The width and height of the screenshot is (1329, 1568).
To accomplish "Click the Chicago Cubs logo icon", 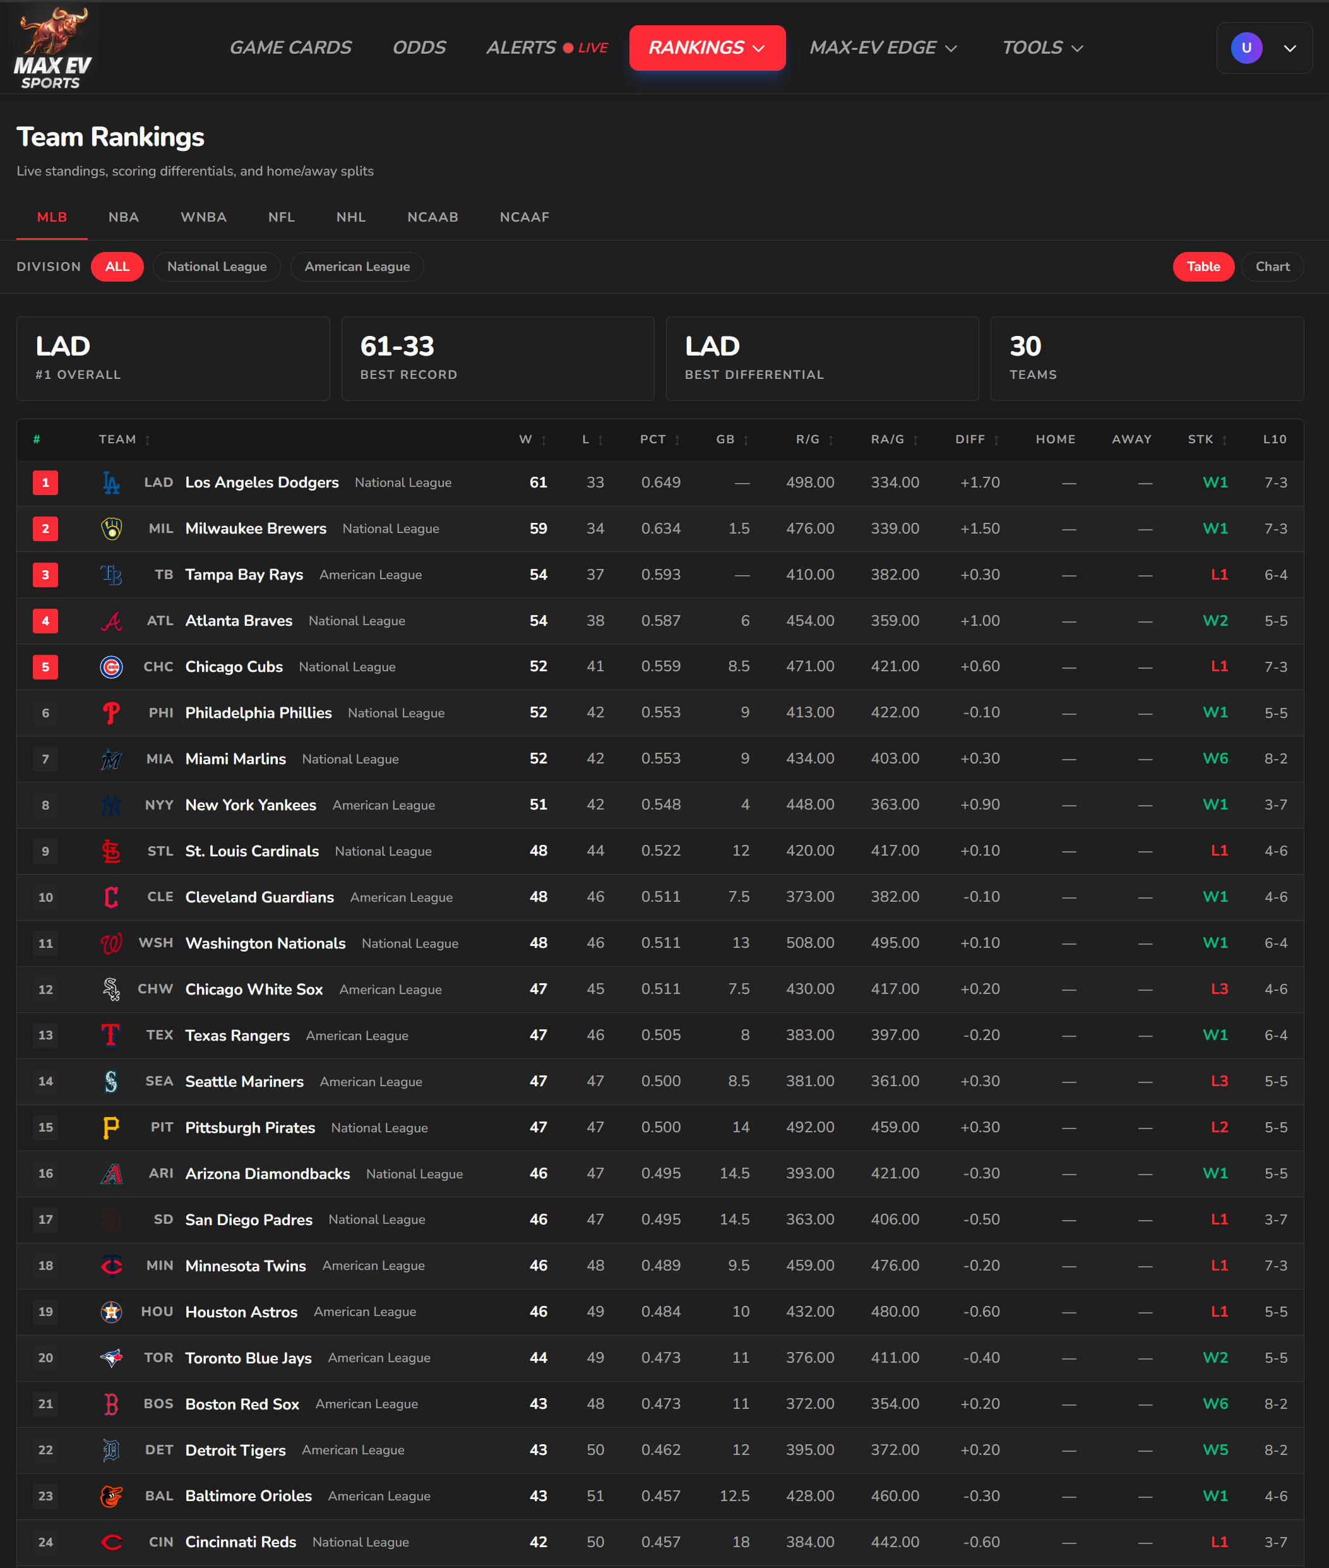I will coord(112,667).
